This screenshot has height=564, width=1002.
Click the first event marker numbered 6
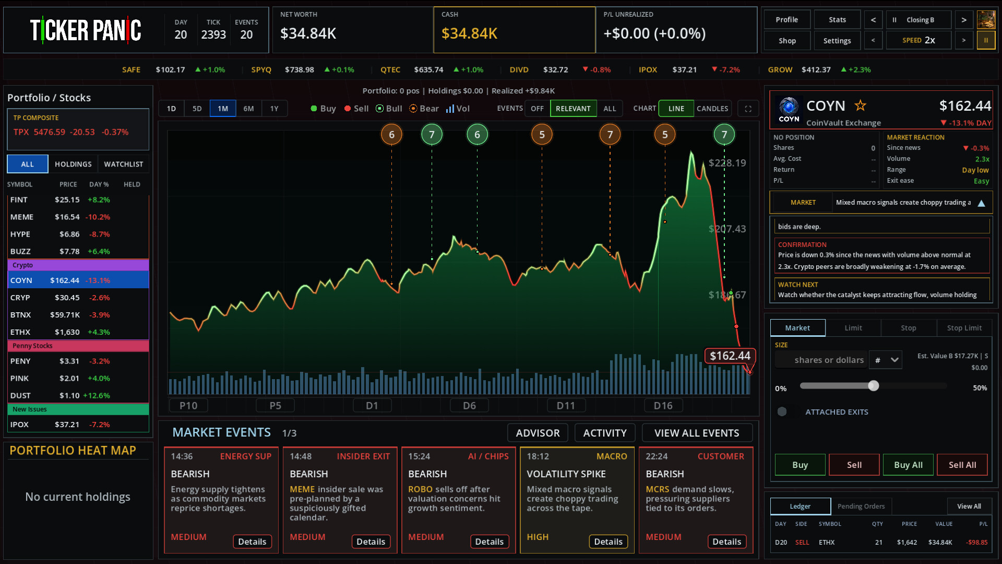tap(391, 135)
